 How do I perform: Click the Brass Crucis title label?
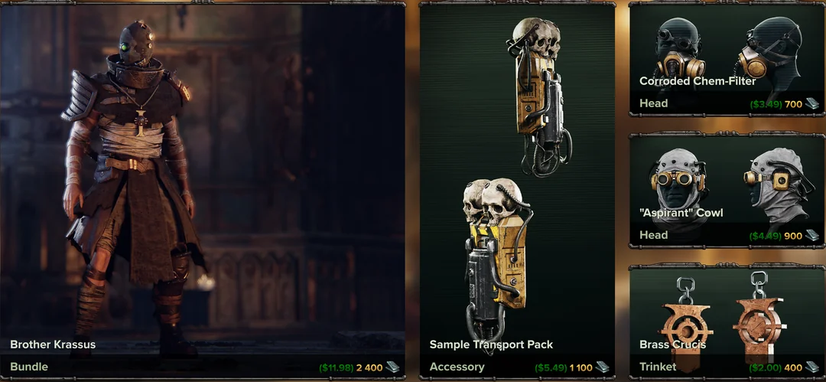click(673, 344)
